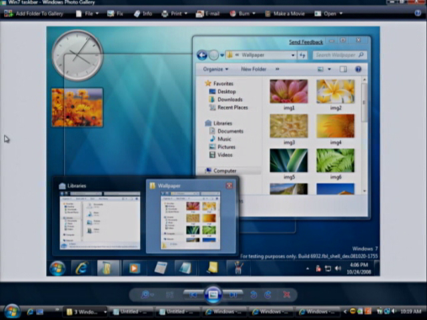Open the Organize menu in Wallpaper window
Image resolution: width=427 pixels, height=320 pixels.
point(216,69)
